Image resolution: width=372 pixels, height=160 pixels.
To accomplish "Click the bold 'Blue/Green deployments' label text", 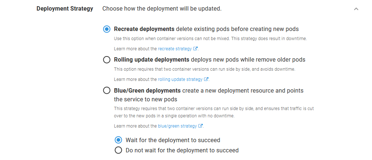I will [147, 90].
